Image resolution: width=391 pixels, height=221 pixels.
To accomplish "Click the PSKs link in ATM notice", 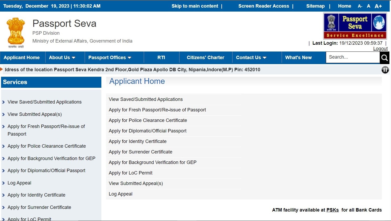I will (x=332, y=210).
